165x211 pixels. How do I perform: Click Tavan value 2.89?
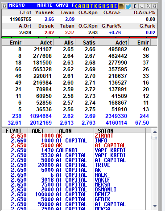70,19
